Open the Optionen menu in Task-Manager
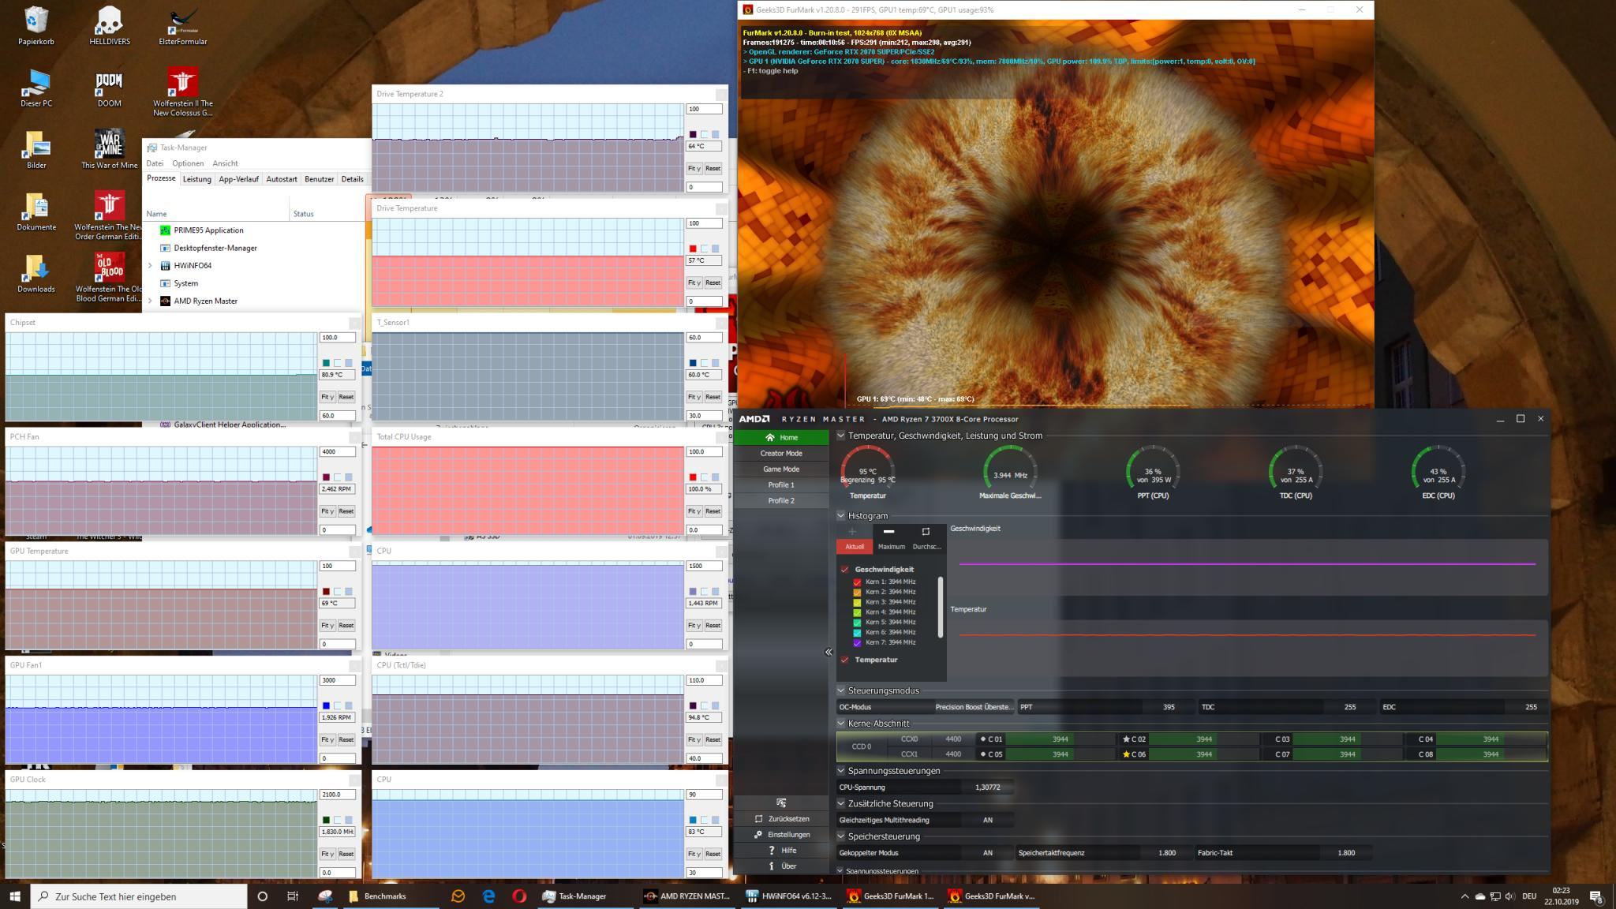This screenshot has height=909, width=1616. 188,163
